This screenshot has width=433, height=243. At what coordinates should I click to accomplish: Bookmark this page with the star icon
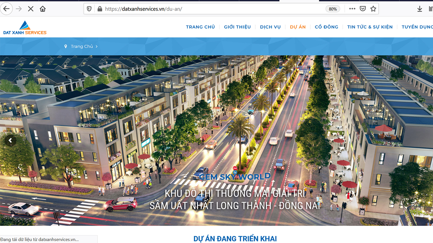[374, 9]
